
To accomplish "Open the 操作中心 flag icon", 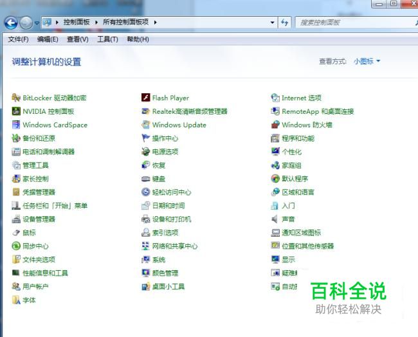I will (x=145, y=138).
